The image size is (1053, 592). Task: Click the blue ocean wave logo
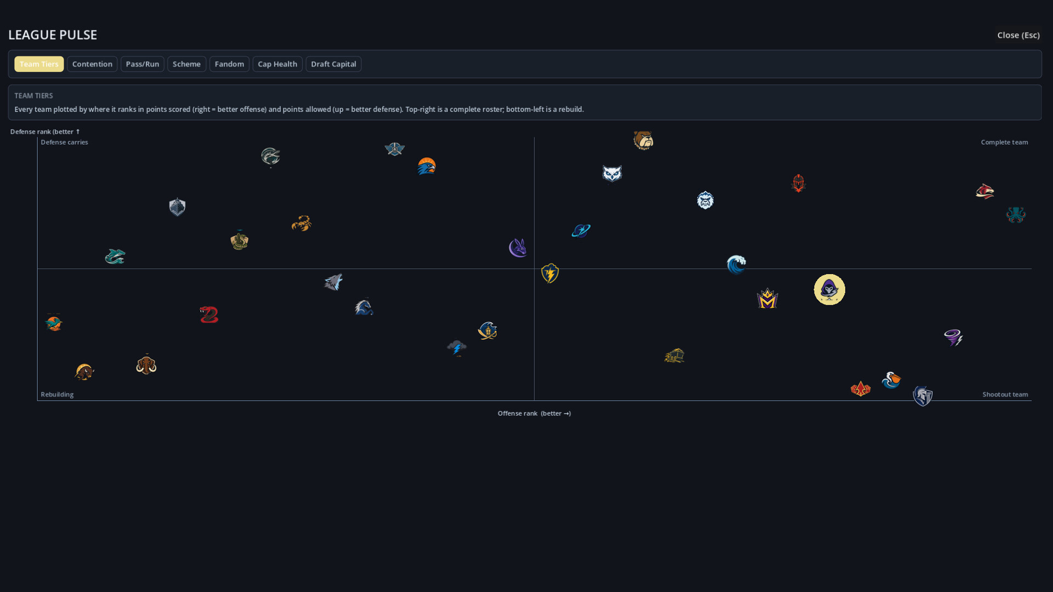point(736,264)
